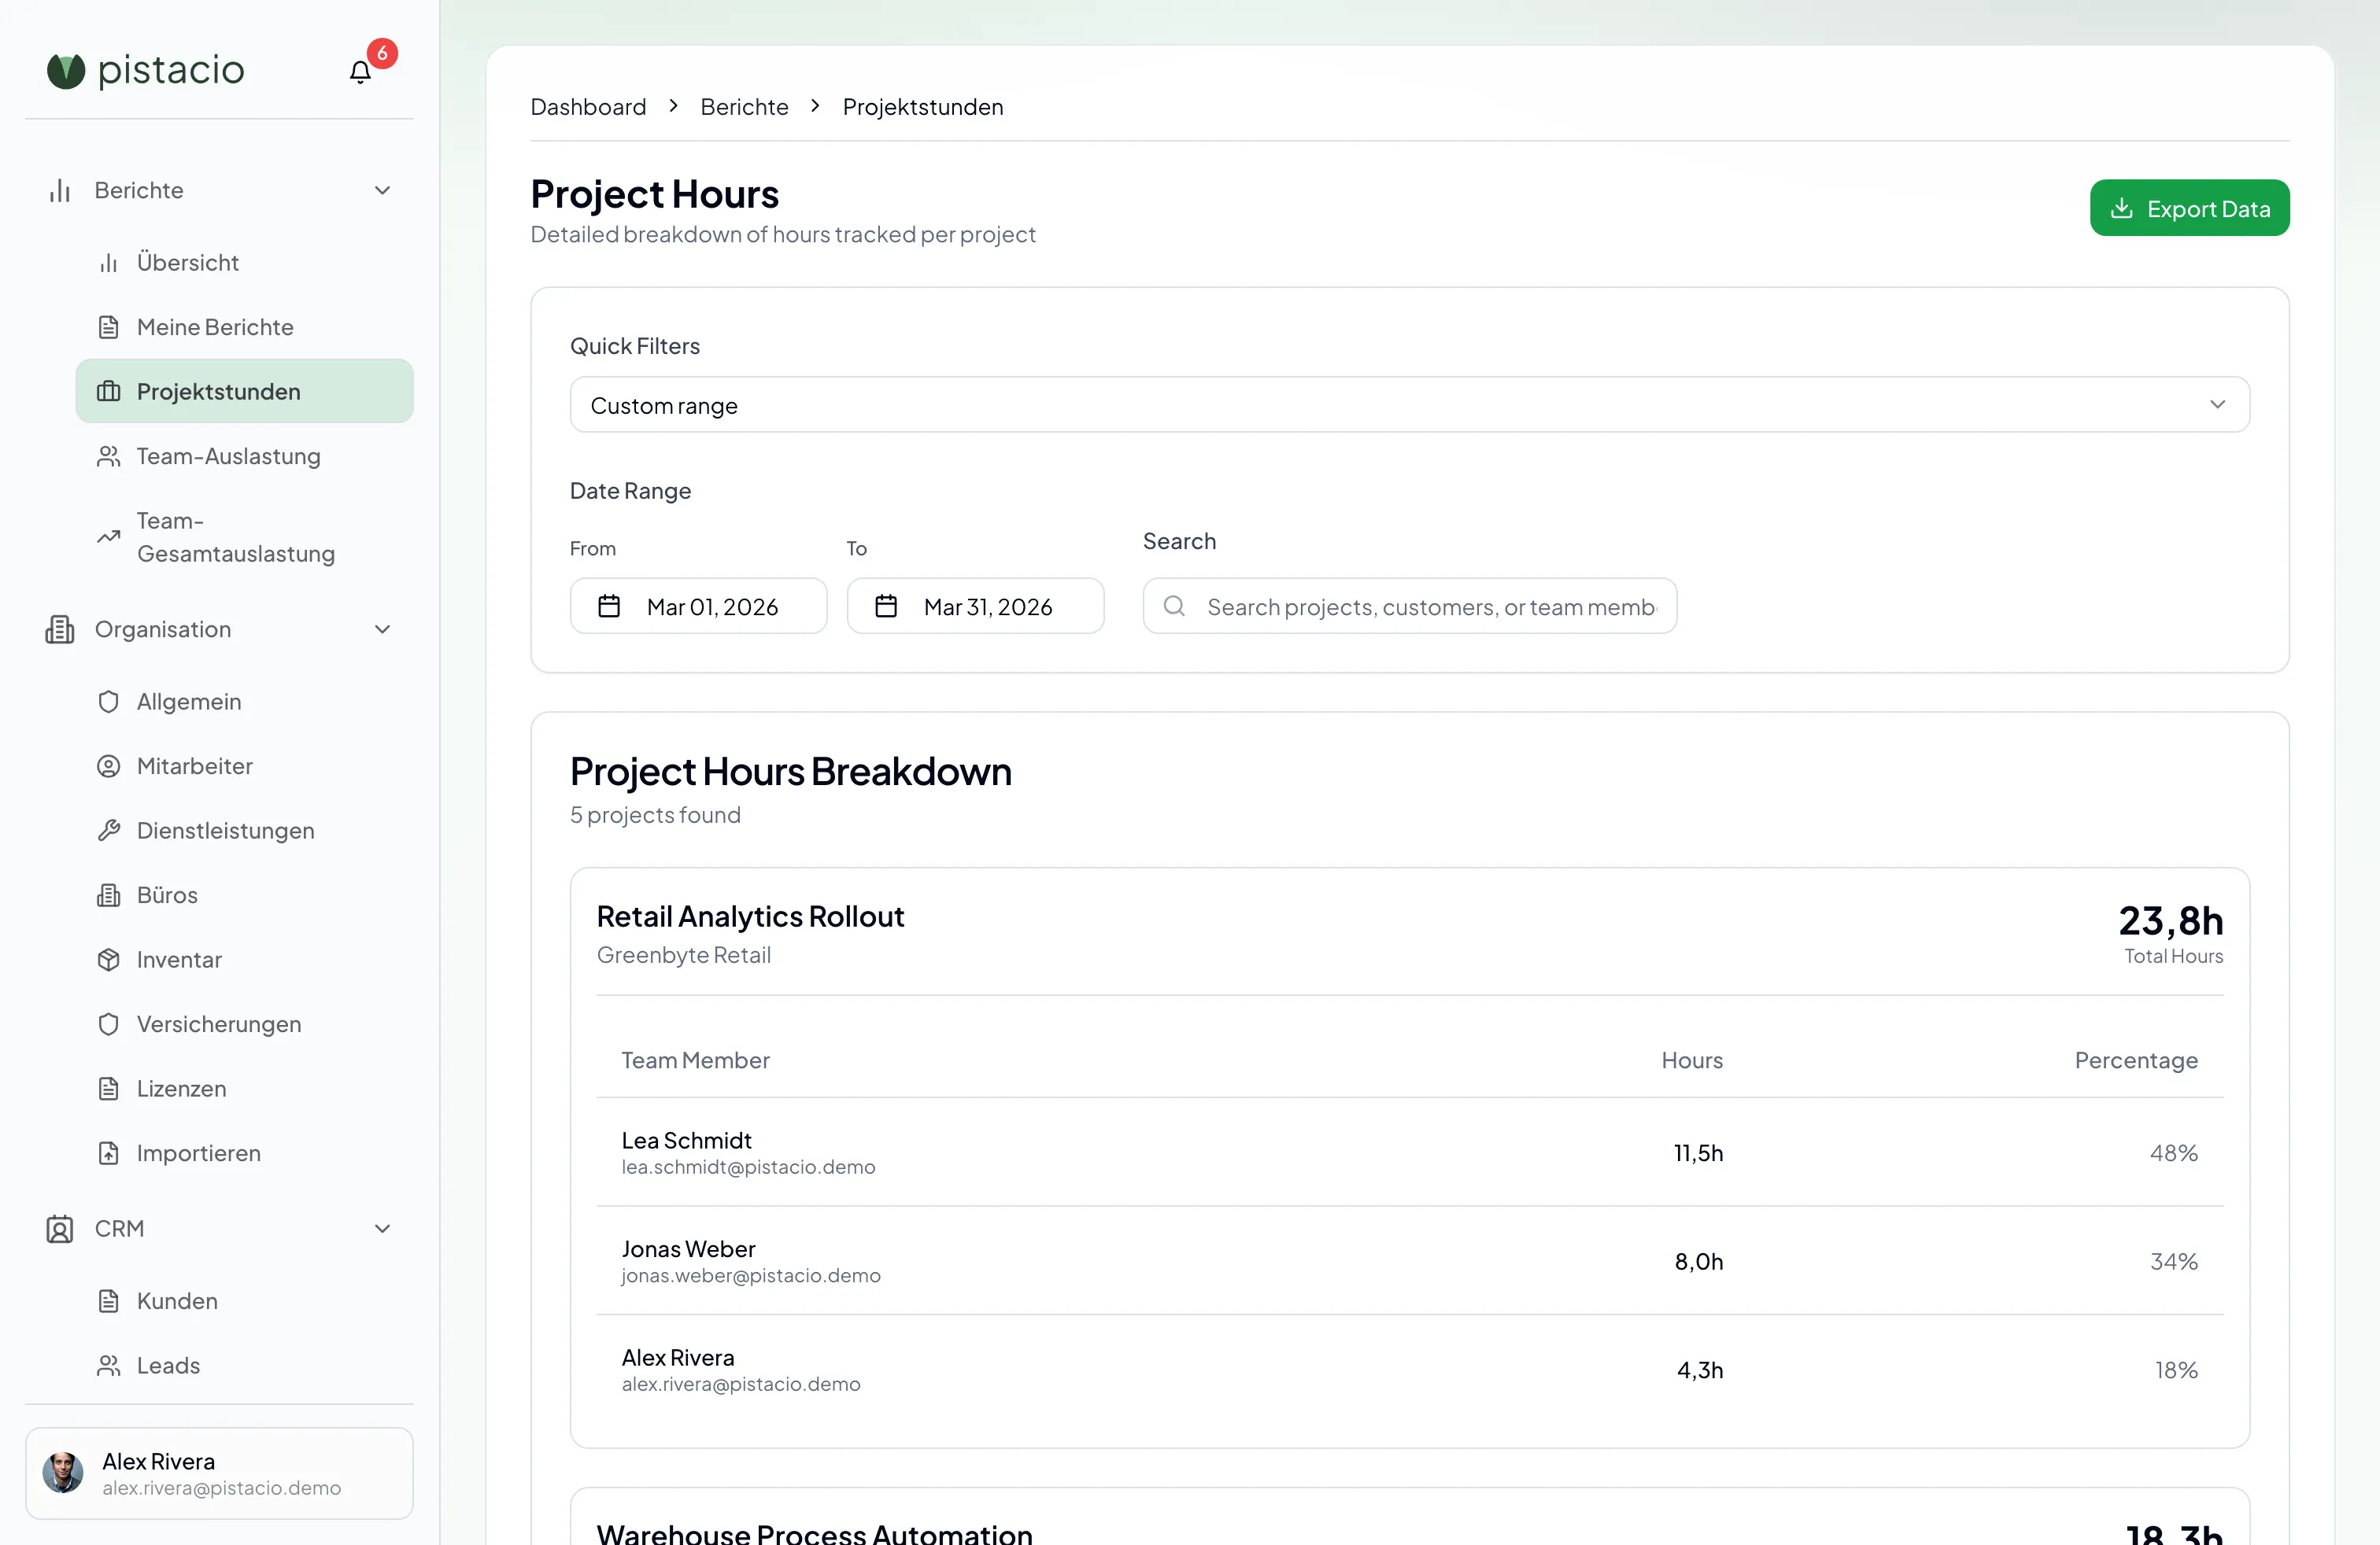Click the Dienstleistungen wrench icon
This screenshot has height=1545, width=2380.
coord(108,831)
